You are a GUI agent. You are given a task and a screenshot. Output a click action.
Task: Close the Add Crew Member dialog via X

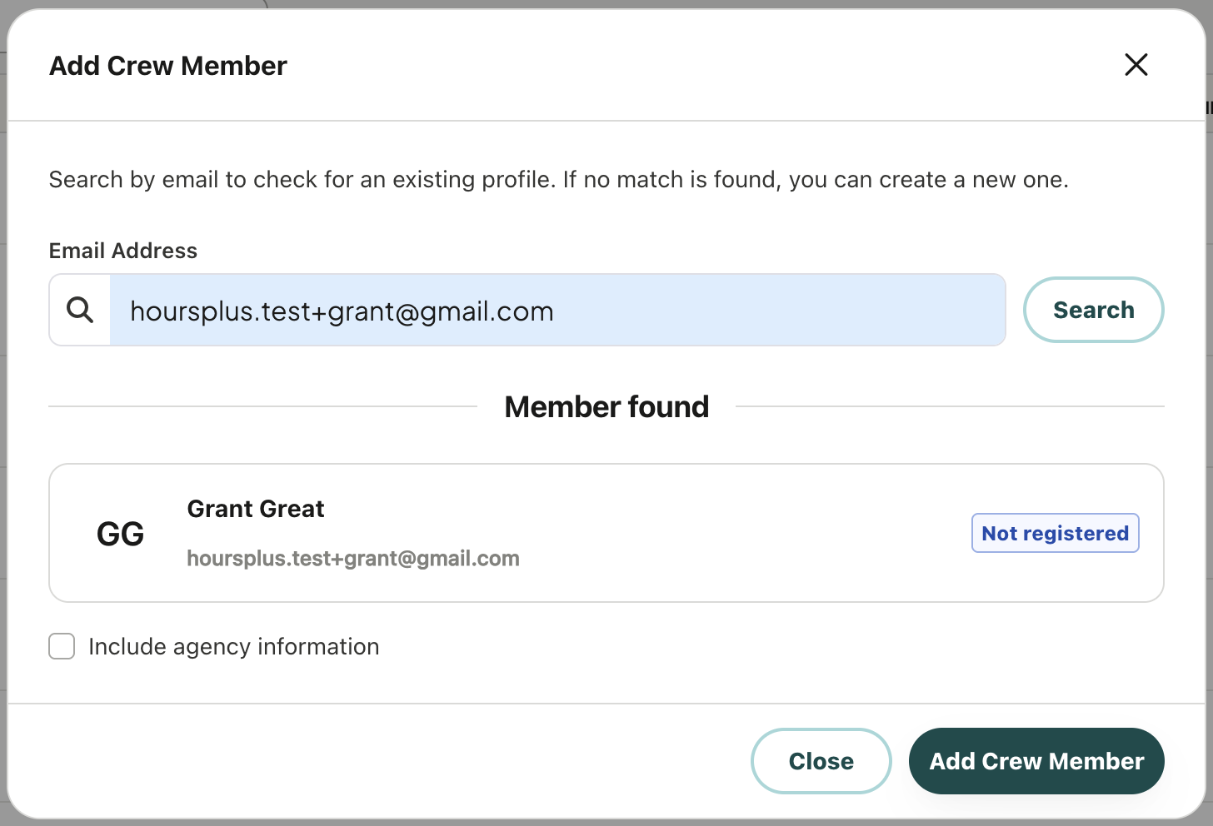[1136, 65]
